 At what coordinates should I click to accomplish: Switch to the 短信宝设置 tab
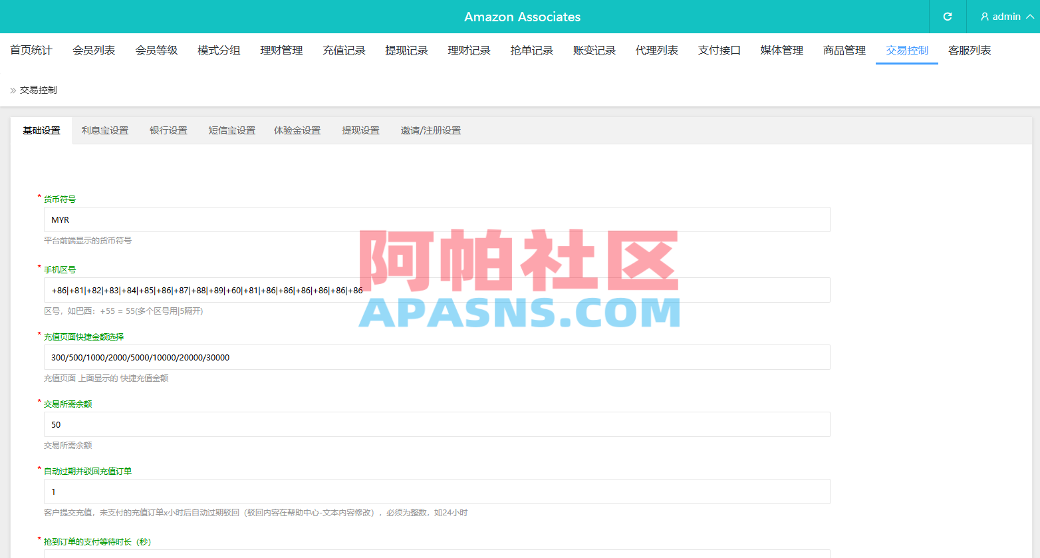[x=231, y=130]
